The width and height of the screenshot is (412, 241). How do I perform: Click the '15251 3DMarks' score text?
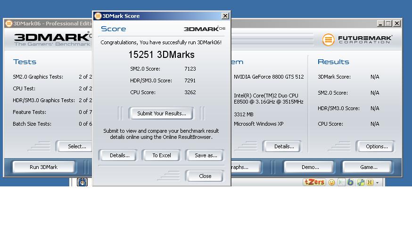pyautogui.click(x=161, y=55)
